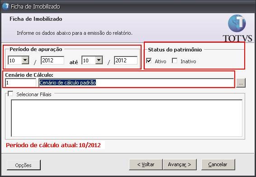The image size is (256, 177).
Task: Click the Cenário de cálculo padrão description field
Action: click(136, 83)
